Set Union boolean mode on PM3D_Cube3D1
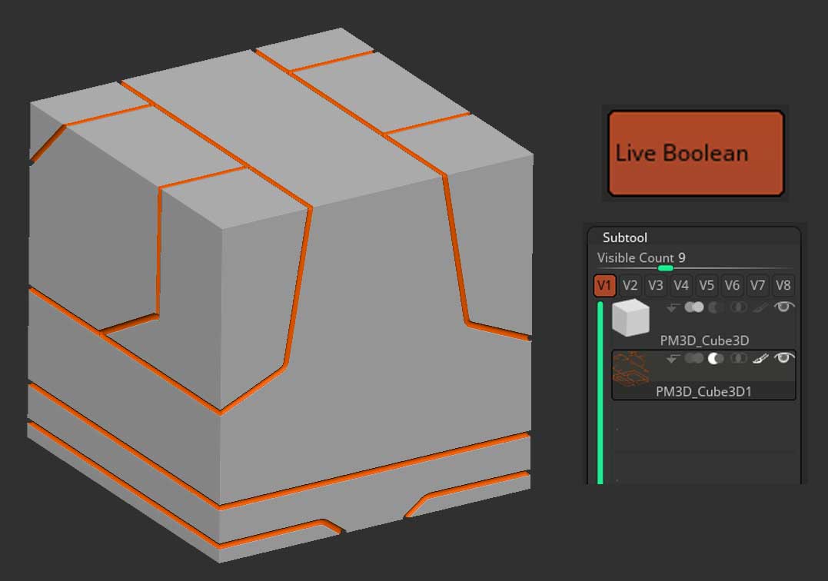 [x=694, y=359]
